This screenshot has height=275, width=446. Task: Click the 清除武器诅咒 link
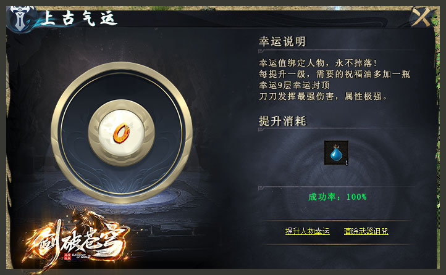pos(366,231)
